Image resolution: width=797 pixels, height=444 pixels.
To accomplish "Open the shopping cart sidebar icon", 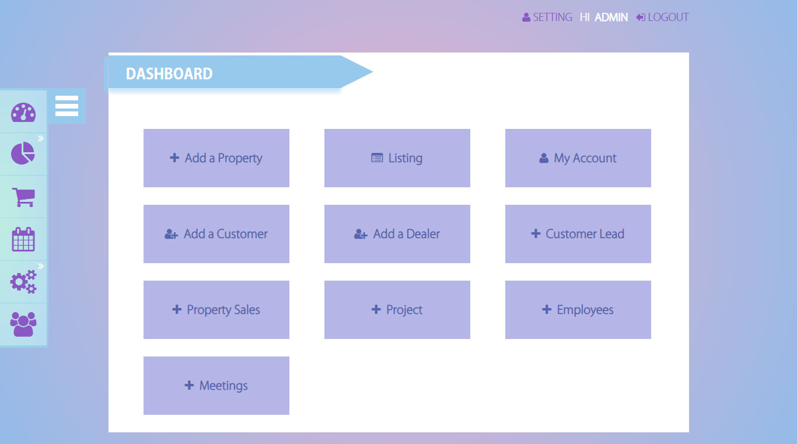I will click(23, 197).
